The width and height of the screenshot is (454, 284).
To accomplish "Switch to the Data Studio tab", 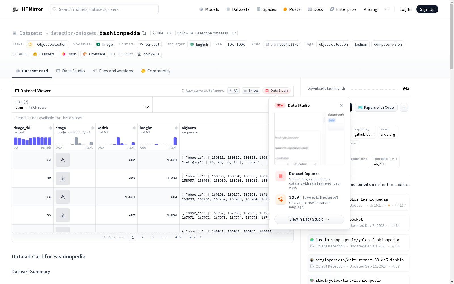I will [x=71, y=71].
